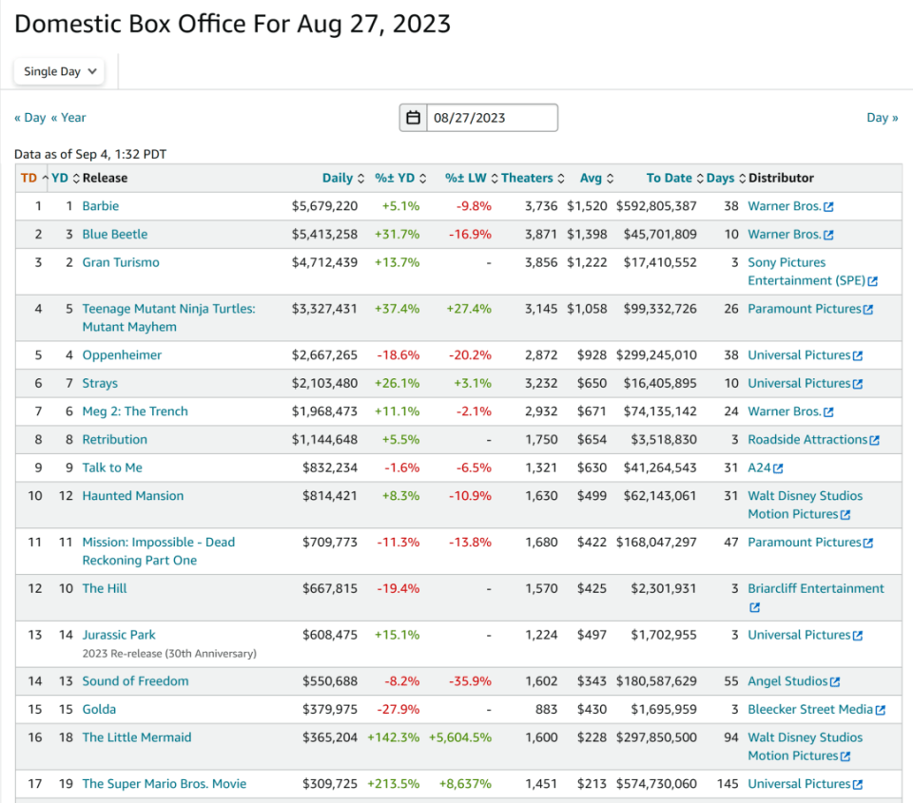The height and width of the screenshot is (803, 913).
Task: Sort by %± LW column header
Action: click(x=466, y=178)
